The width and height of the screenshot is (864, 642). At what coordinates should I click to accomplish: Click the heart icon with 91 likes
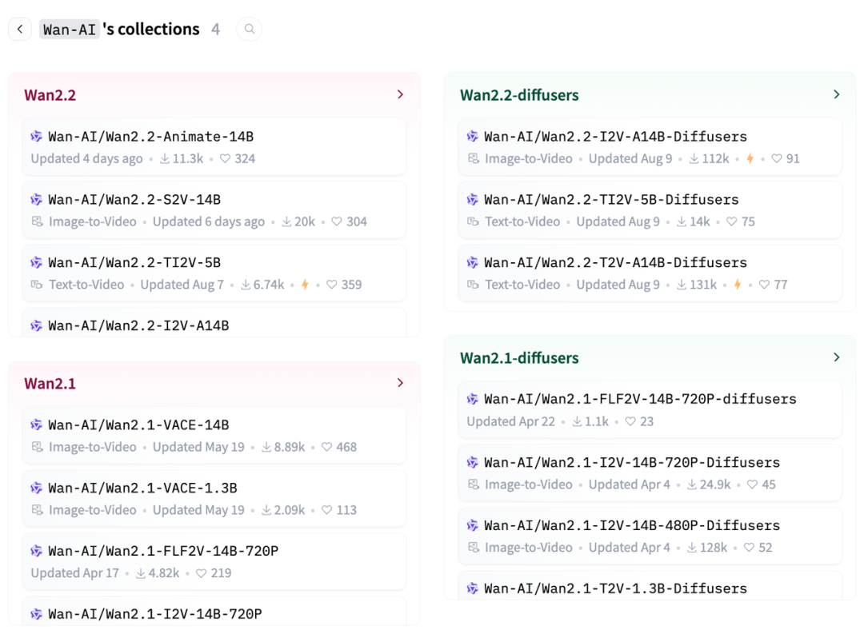point(776,158)
